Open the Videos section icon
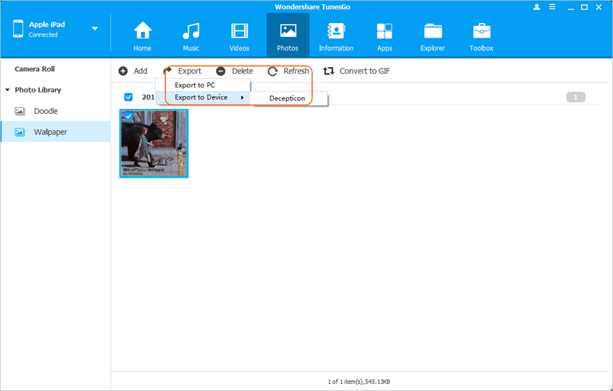Screen dimensions: 613x391 (x=239, y=32)
